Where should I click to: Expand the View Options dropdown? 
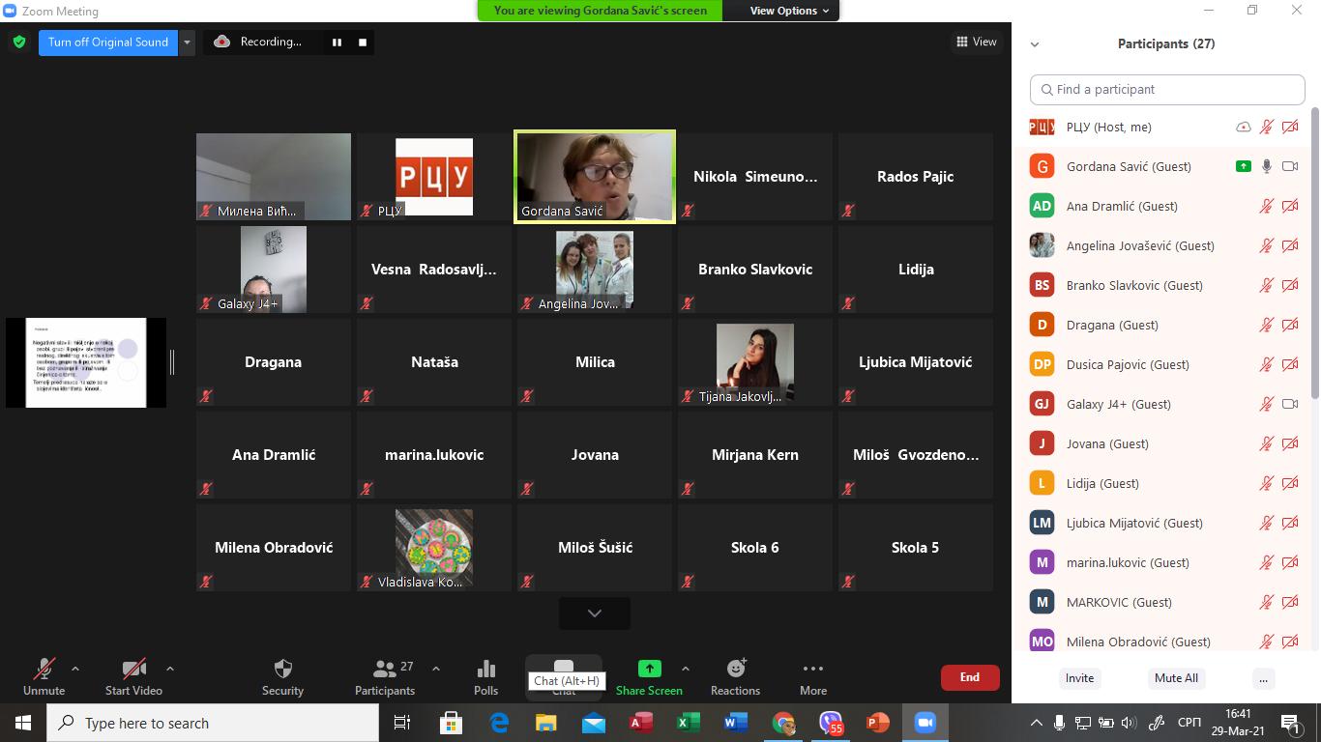pos(789,11)
